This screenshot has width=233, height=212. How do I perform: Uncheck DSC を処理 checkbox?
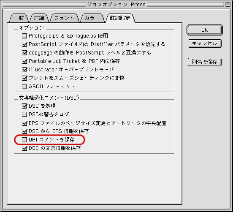[x=24, y=106]
